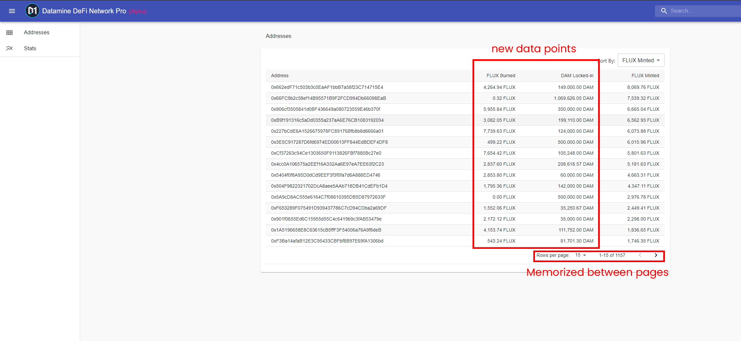The width and height of the screenshot is (741, 341).
Task: Select address 0x5404f0f8A95D0dCd9EEF3f3f0fa7d6A888ED4746
Action: click(x=326, y=175)
